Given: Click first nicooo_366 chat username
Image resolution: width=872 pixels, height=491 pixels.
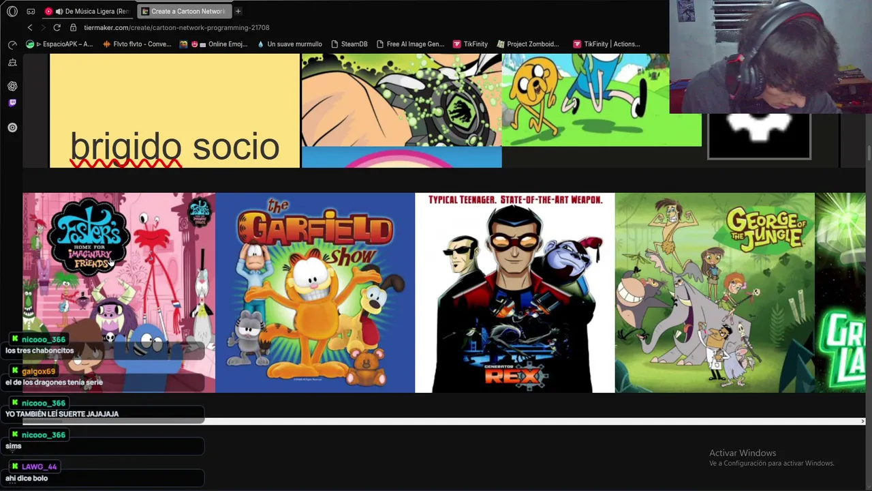Looking at the screenshot, I should click(44, 339).
